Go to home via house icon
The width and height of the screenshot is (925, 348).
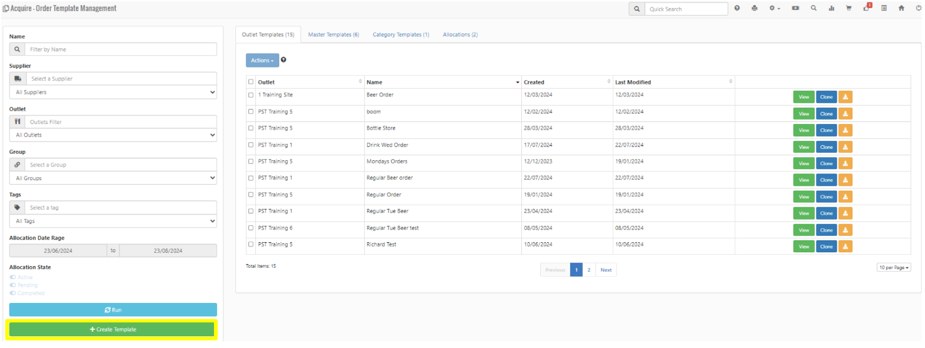(x=901, y=9)
